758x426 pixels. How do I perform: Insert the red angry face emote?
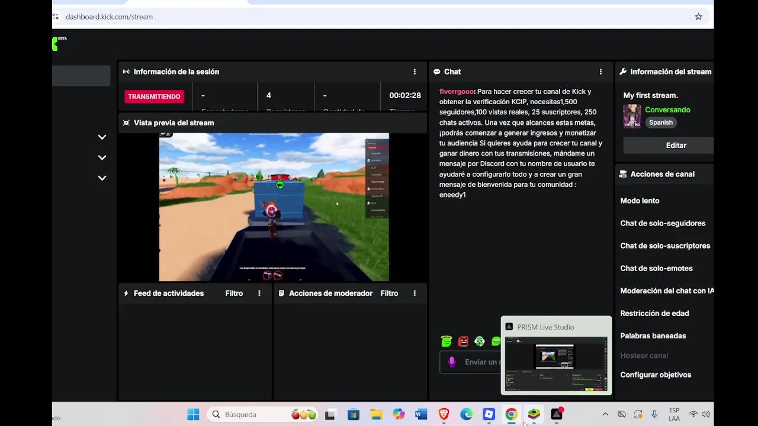(463, 341)
